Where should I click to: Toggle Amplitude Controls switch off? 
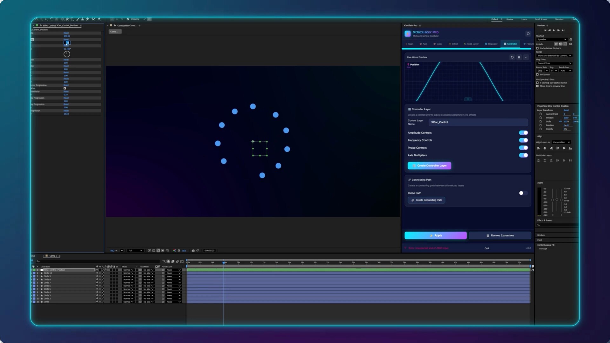(523, 133)
